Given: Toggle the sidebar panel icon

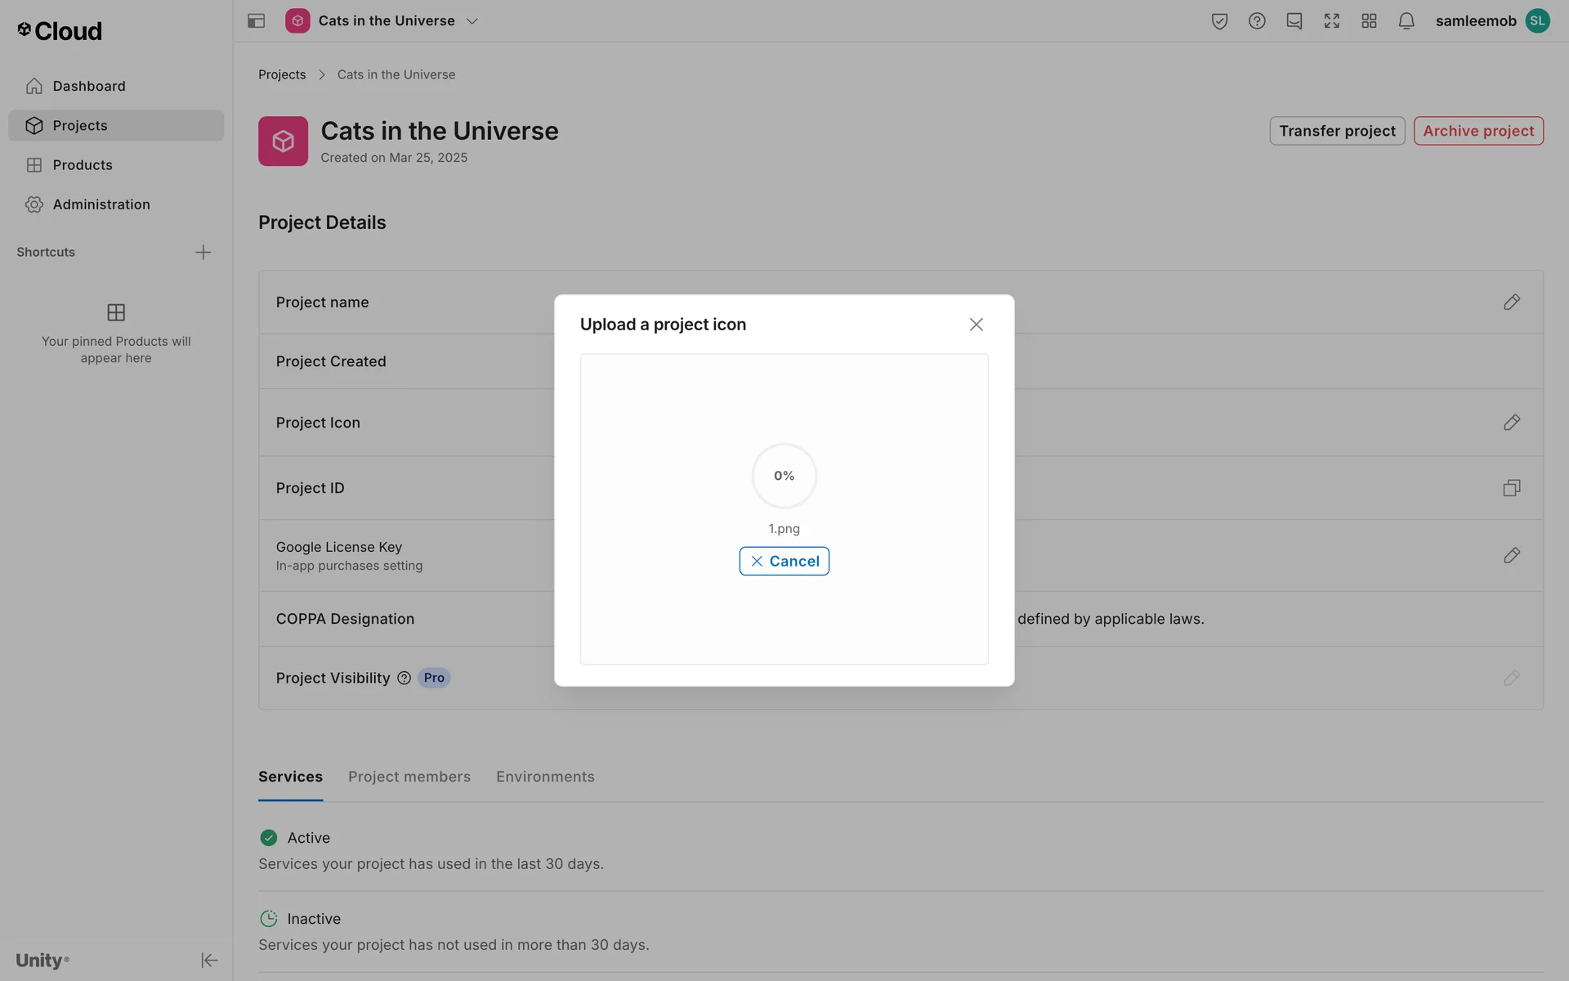Looking at the screenshot, I should click(x=256, y=21).
